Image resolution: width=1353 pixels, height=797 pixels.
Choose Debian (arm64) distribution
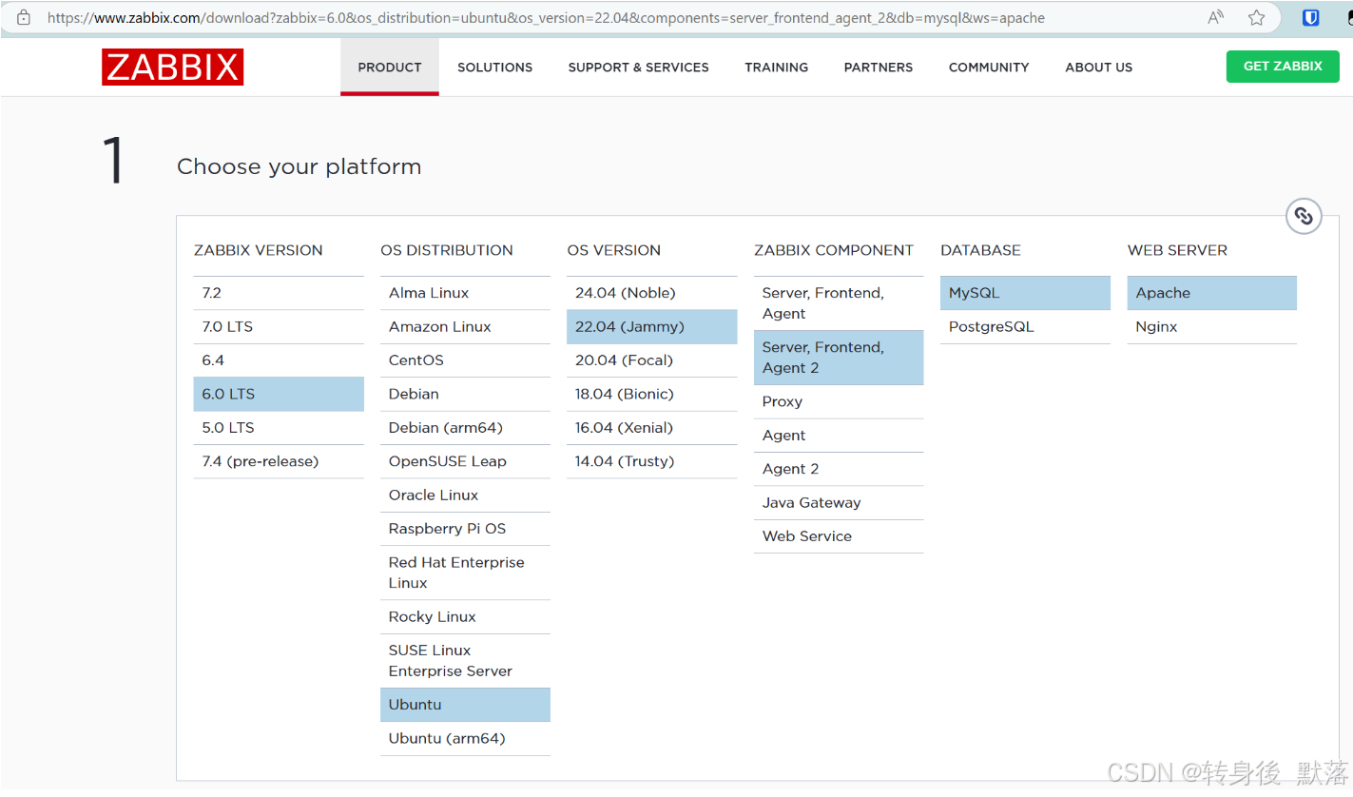[x=465, y=428]
